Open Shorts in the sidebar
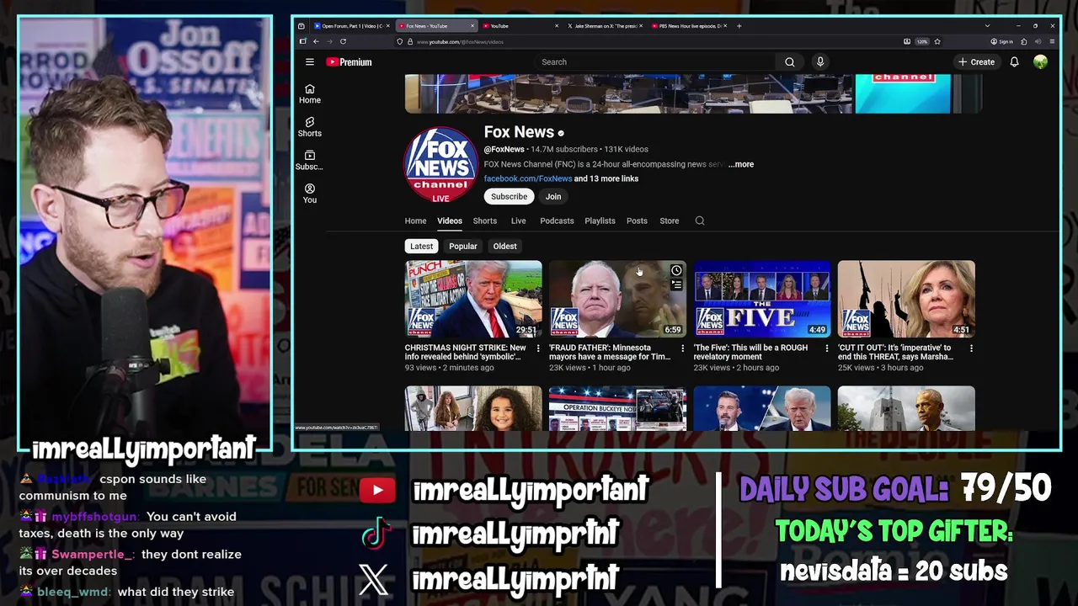 point(310,127)
